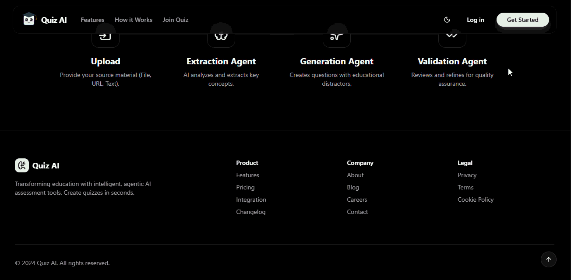Click the Get Started button
The height and width of the screenshot is (280, 571).
[x=522, y=20]
